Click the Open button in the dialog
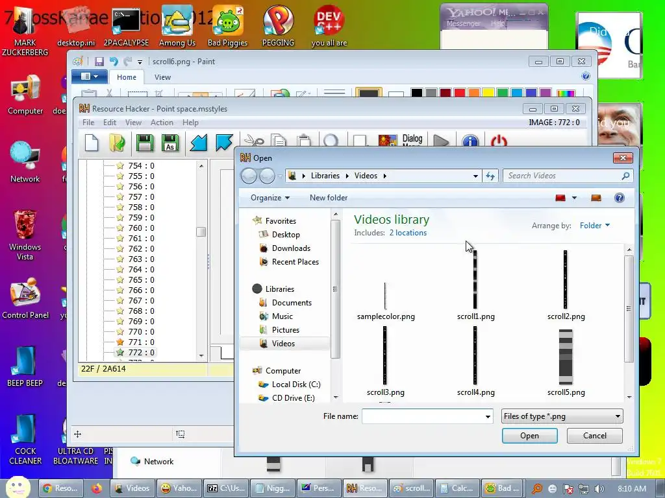 click(530, 436)
